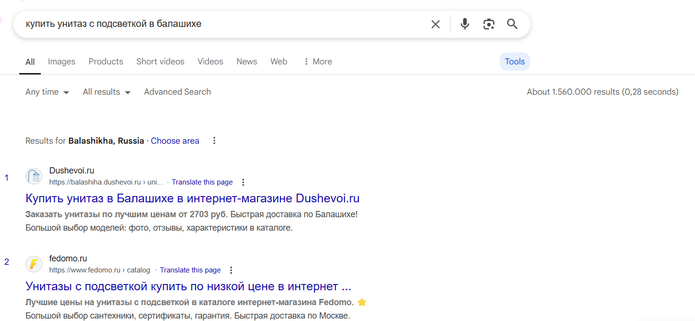Clear the search query with the X icon
Image resolution: width=695 pixels, height=321 pixels.
(435, 24)
